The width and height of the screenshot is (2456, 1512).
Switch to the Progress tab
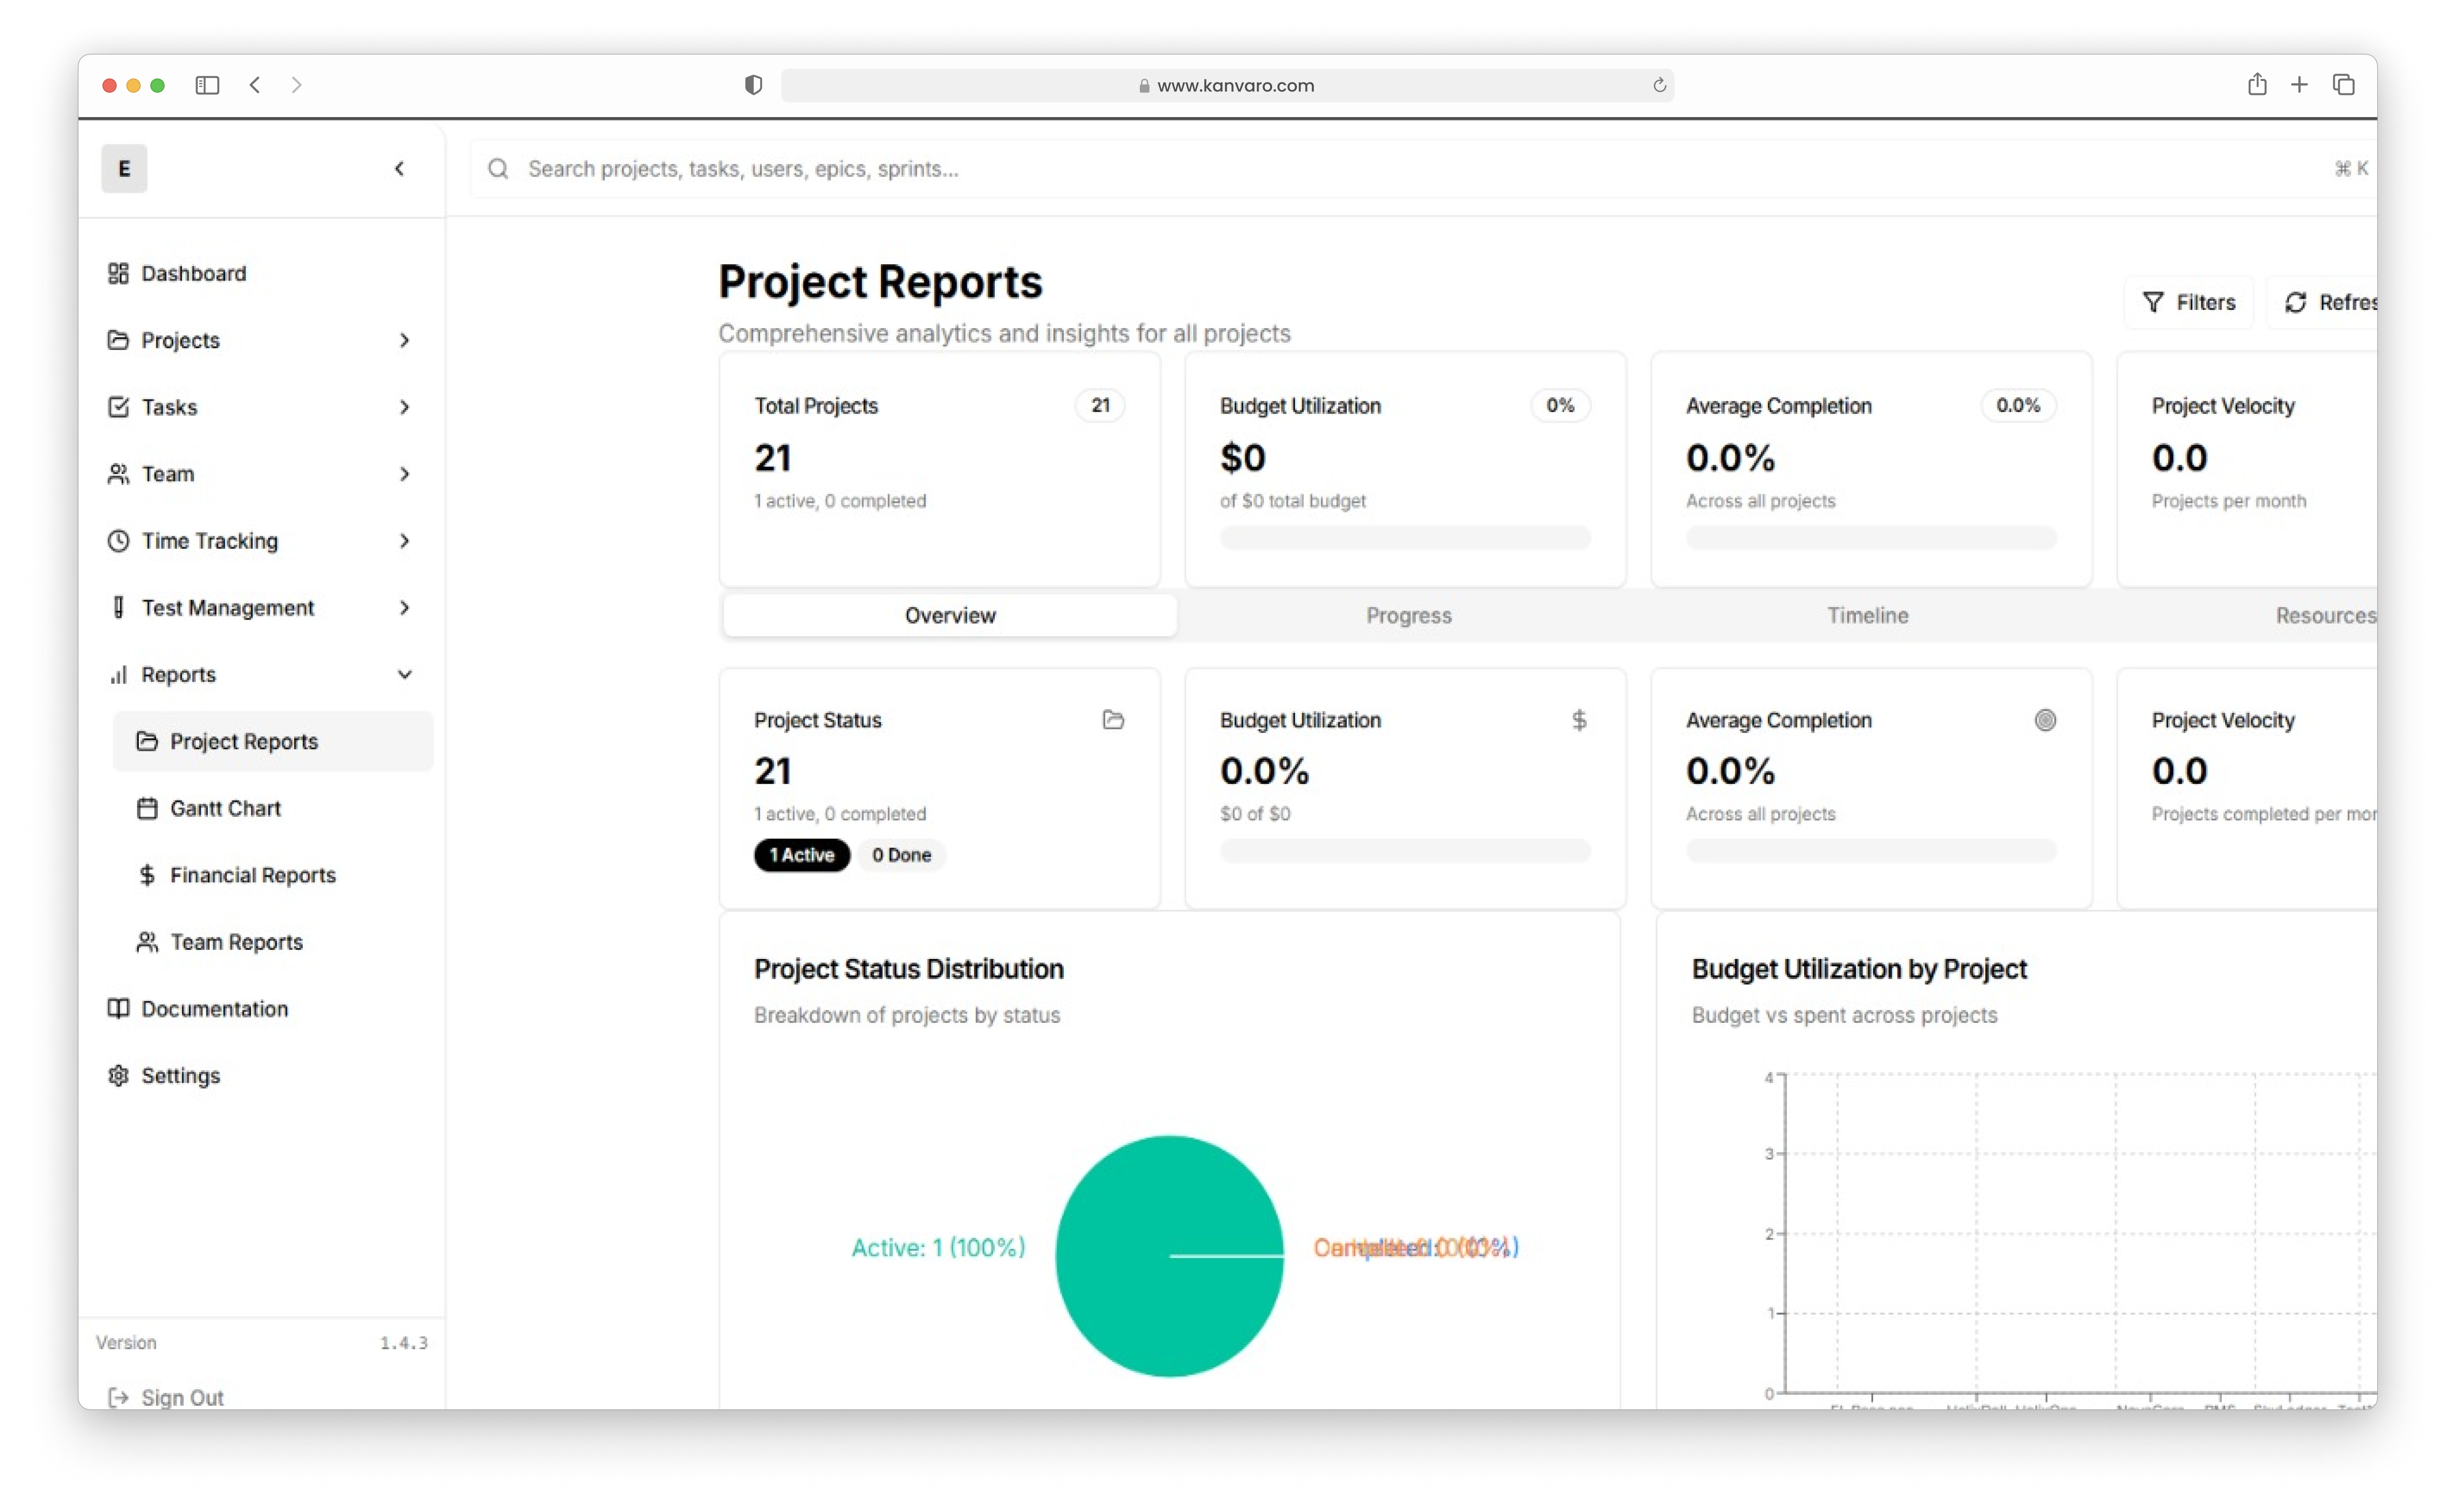pos(1408,615)
